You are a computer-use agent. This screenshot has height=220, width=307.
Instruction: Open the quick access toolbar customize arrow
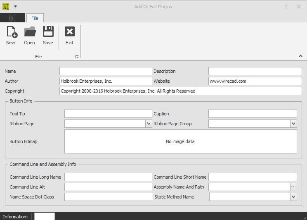[15, 7]
